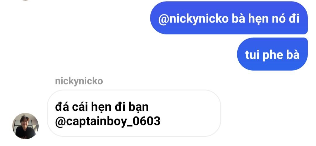Tap the "@" symbol before nickynicko
The image size is (316, 146).
point(164,19)
